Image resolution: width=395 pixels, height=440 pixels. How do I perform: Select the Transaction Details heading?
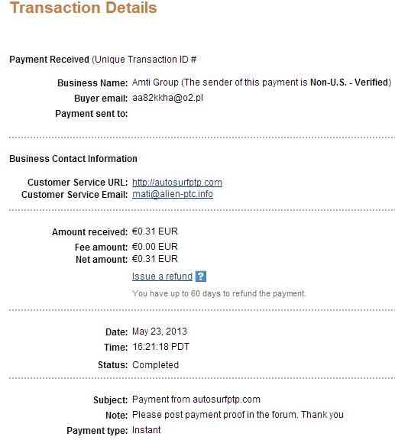(83, 8)
